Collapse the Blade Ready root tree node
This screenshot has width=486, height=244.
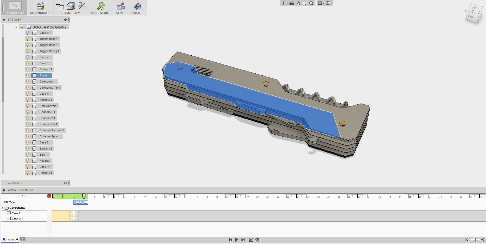point(16,27)
